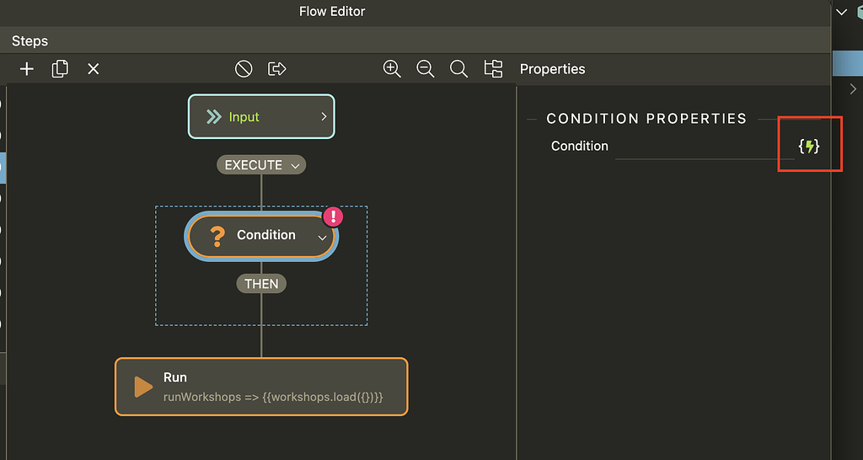Click the arrow-in-box toolbar icon

[x=277, y=69]
